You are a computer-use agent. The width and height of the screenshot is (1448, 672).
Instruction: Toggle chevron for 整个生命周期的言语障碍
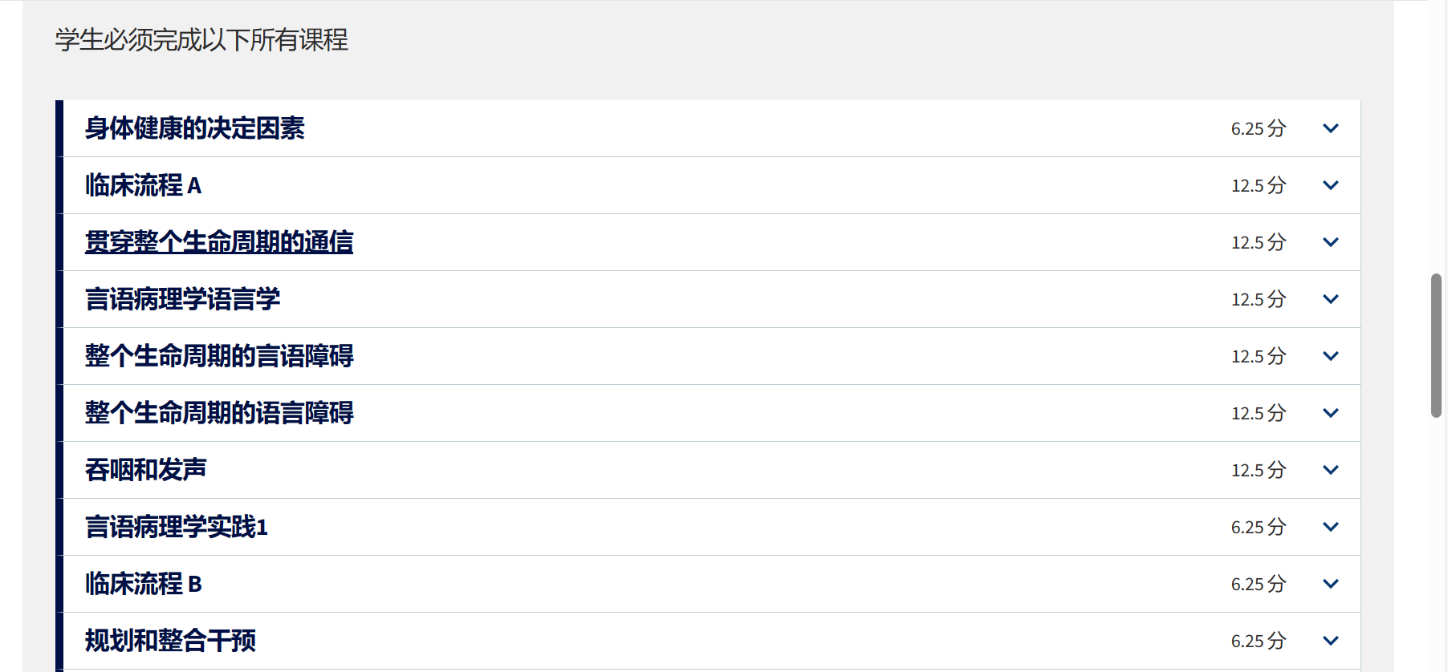[x=1330, y=356]
